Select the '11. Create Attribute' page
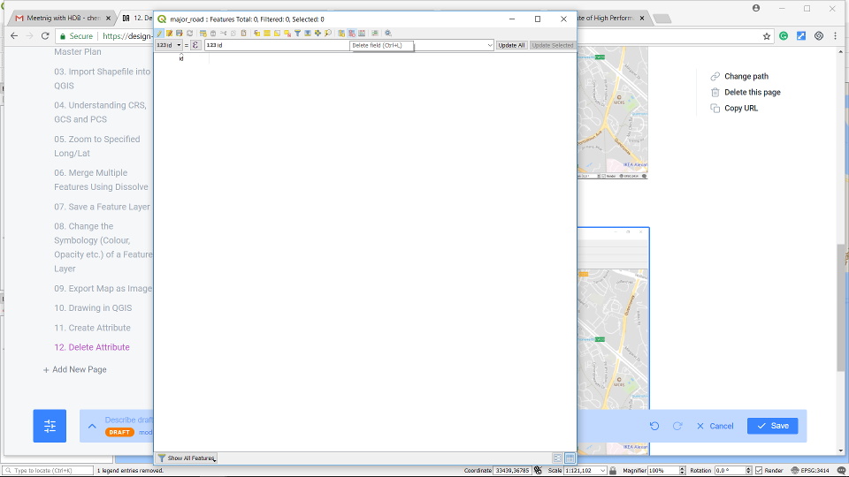Screen dimensions: 849x477 coord(92,328)
